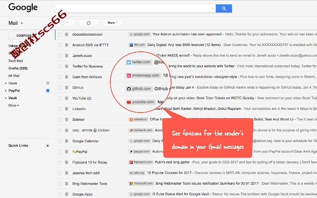Trash the Android SMS via IFTTT email

point(66,45)
